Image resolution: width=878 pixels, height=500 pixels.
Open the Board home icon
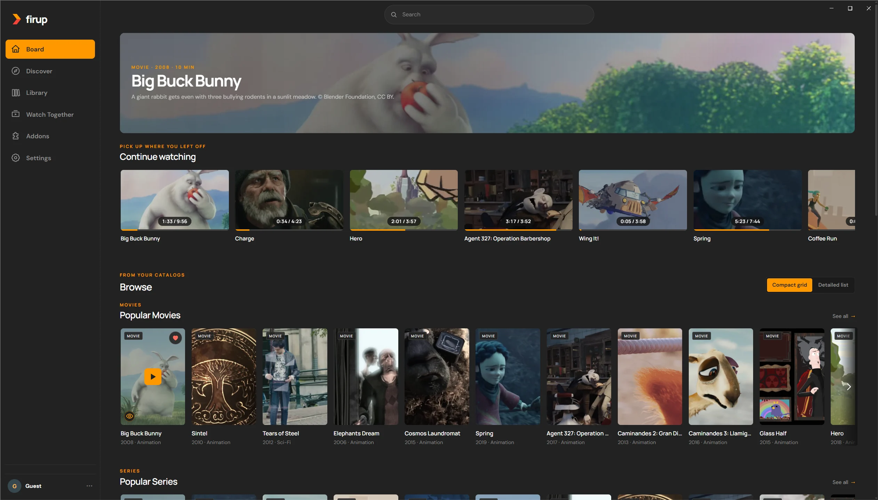(x=16, y=49)
